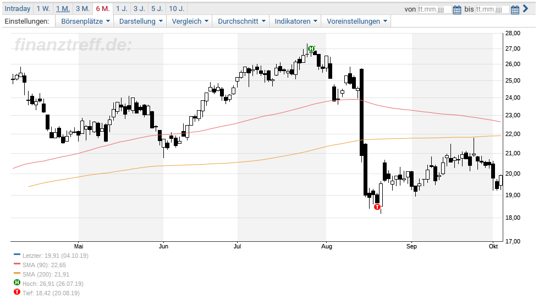This screenshot has height=298, width=539.
Task: Click the 17,00 price axis label
Action: pyautogui.click(x=513, y=241)
